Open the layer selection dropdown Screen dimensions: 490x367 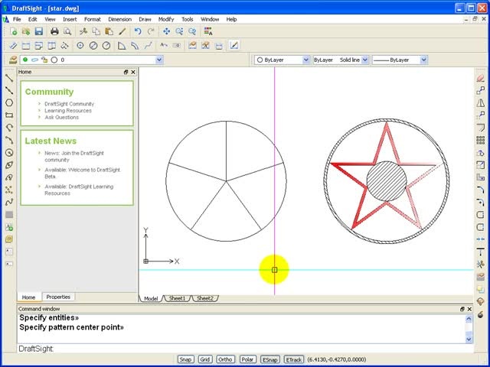[159, 60]
